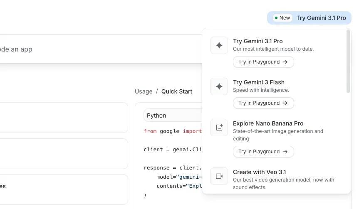The height and width of the screenshot is (209, 364).
Task: Click the video camera icon for Veo 3.1
Action: 219,176
